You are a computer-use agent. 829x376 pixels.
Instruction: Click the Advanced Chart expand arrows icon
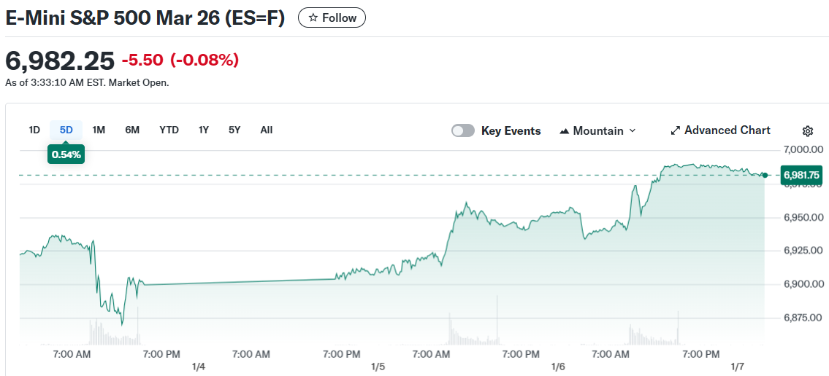(675, 131)
